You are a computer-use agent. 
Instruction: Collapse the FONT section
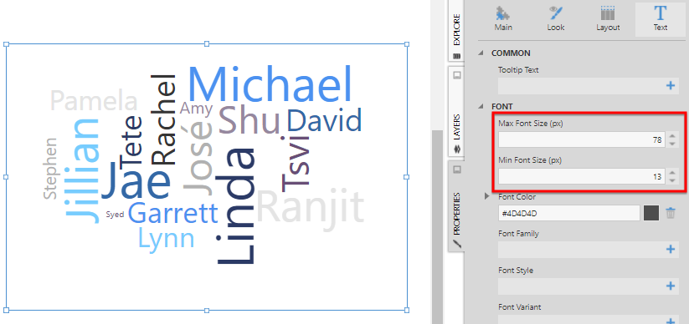pyautogui.click(x=481, y=107)
